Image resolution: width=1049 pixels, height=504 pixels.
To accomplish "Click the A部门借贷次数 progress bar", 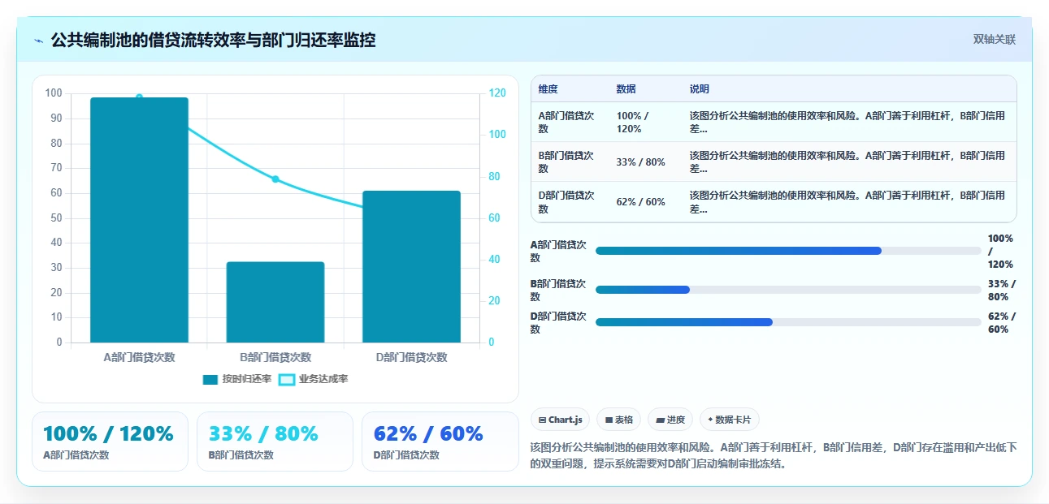I will 788,251.
